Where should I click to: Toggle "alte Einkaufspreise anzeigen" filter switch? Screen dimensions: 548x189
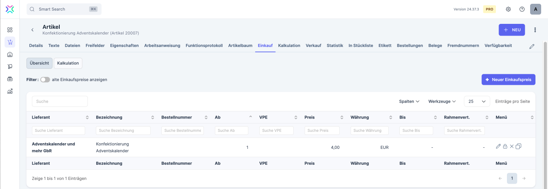click(x=45, y=80)
